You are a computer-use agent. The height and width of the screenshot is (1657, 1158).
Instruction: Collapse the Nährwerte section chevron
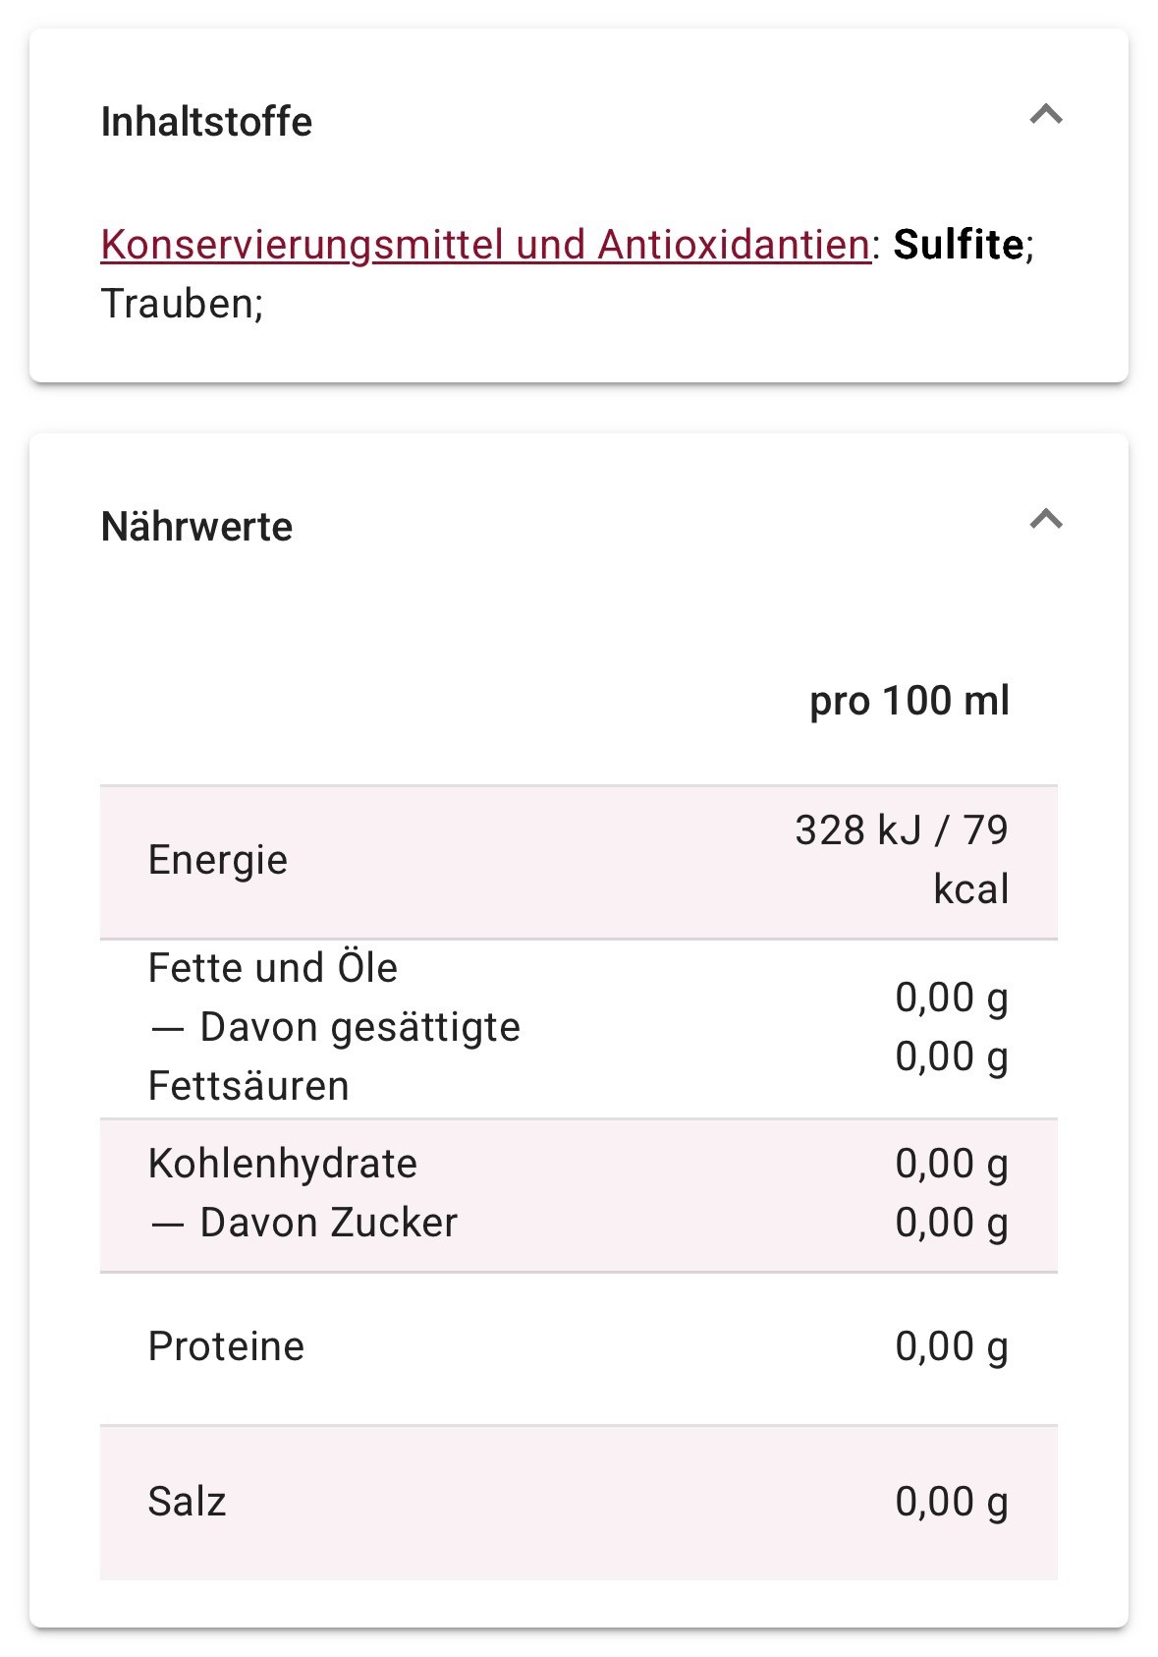pos(1046,519)
